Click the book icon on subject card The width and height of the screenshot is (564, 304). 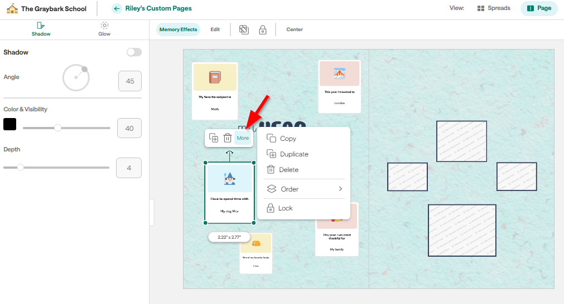(x=215, y=77)
